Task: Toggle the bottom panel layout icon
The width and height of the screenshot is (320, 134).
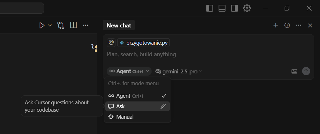Action: click(x=222, y=8)
